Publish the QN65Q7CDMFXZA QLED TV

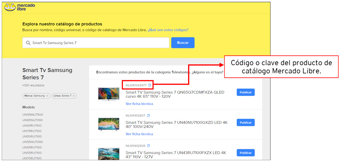[x=245, y=92]
